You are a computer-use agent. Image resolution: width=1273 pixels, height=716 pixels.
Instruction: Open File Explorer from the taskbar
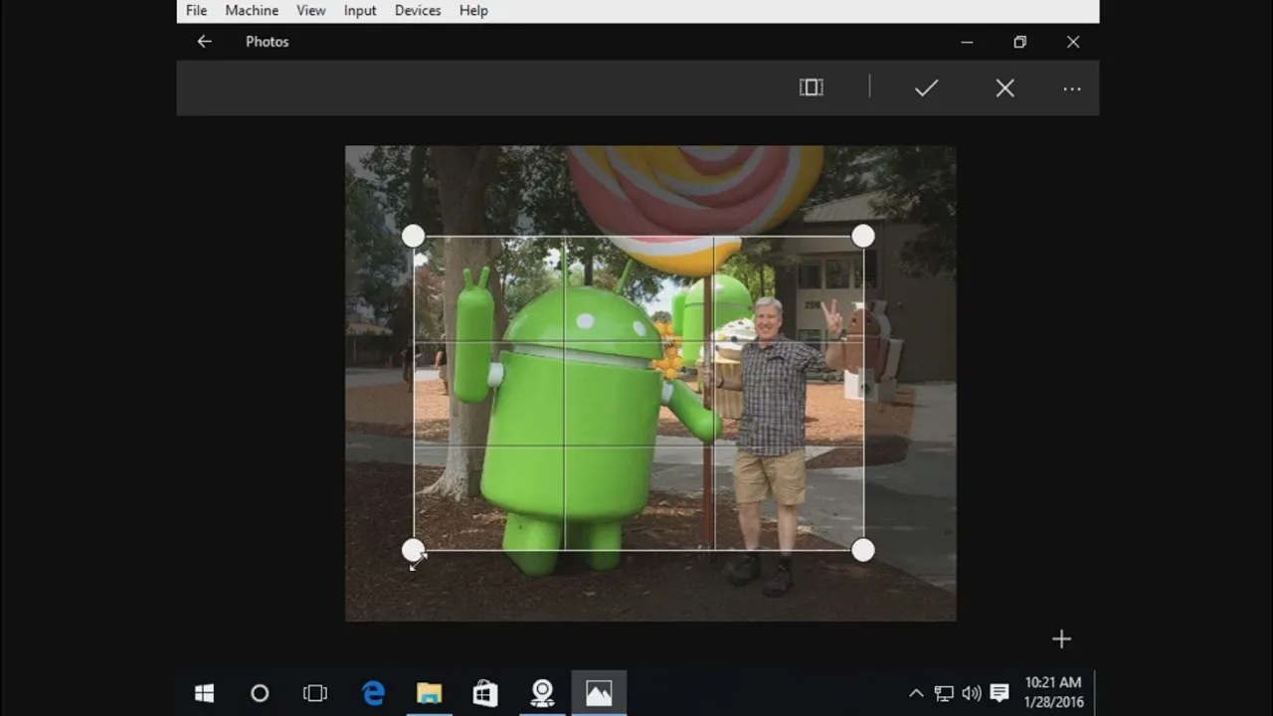point(429,693)
